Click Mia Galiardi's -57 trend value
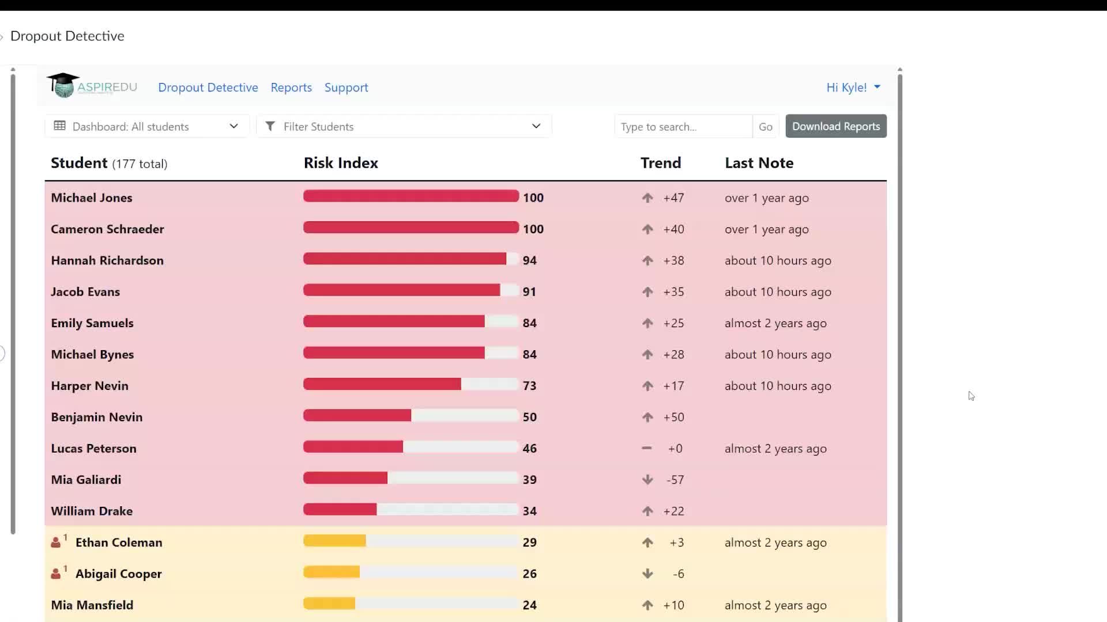The width and height of the screenshot is (1107, 622). coord(675,480)
